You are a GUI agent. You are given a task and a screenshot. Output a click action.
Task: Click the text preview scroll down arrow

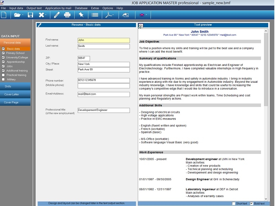coord(266,199)
